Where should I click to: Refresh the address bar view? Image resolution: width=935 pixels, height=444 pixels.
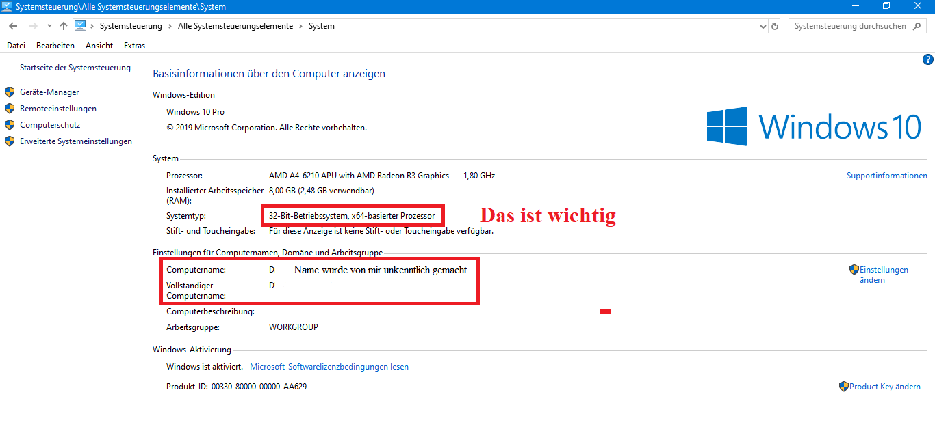(x=775, y=26)
